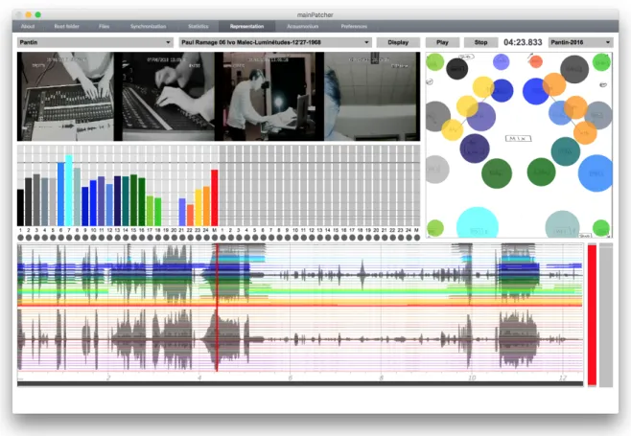Select the rightmost video thumbnail showing ceiling
The width and height of the screenshot is (631, 436).
point(372,97)
